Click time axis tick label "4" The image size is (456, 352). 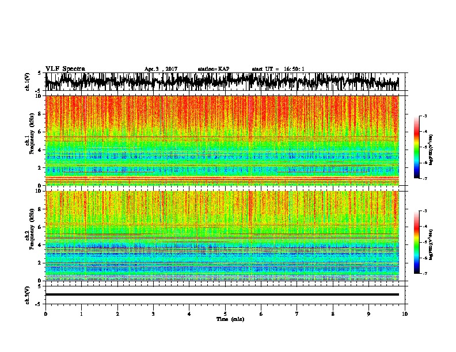point(189,314)
